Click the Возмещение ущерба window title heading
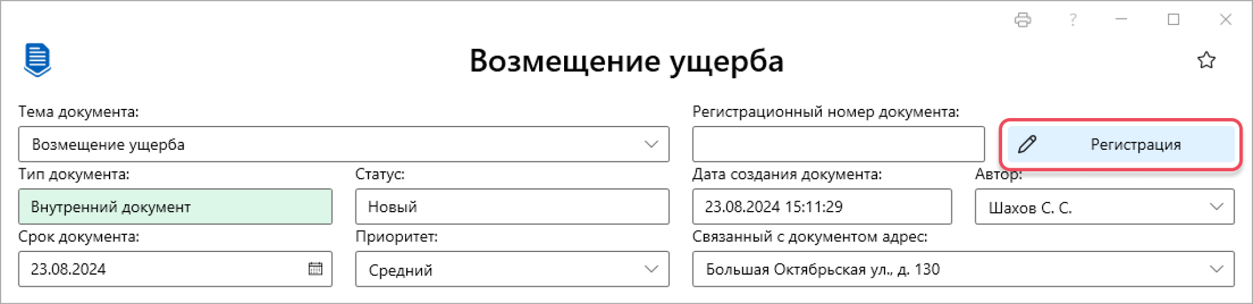The width and height of the screenshot is (1253, 304). [x=626, y=61]
